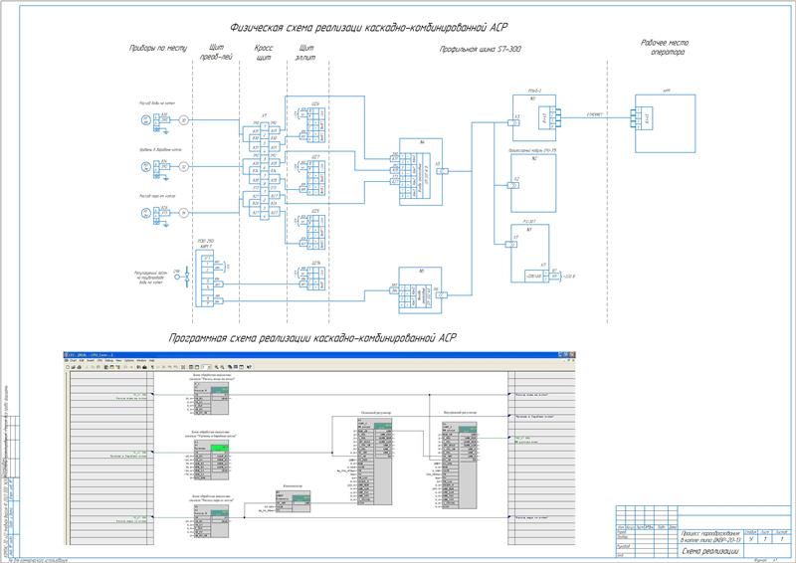The image size is (796, 563).
Task: Select the 'Внутренний регулятор' controller block
Action: 460,465
